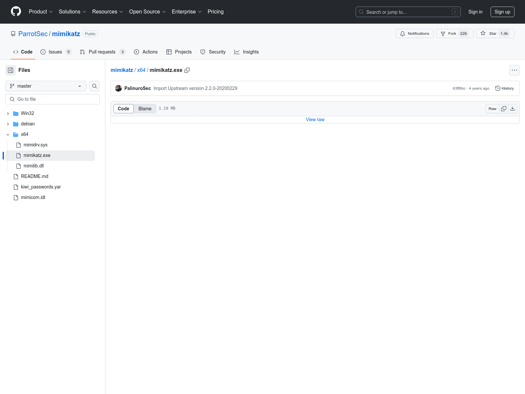
Task: Navigate to x64 breadcrumb folder
Action: pos(141,70)
